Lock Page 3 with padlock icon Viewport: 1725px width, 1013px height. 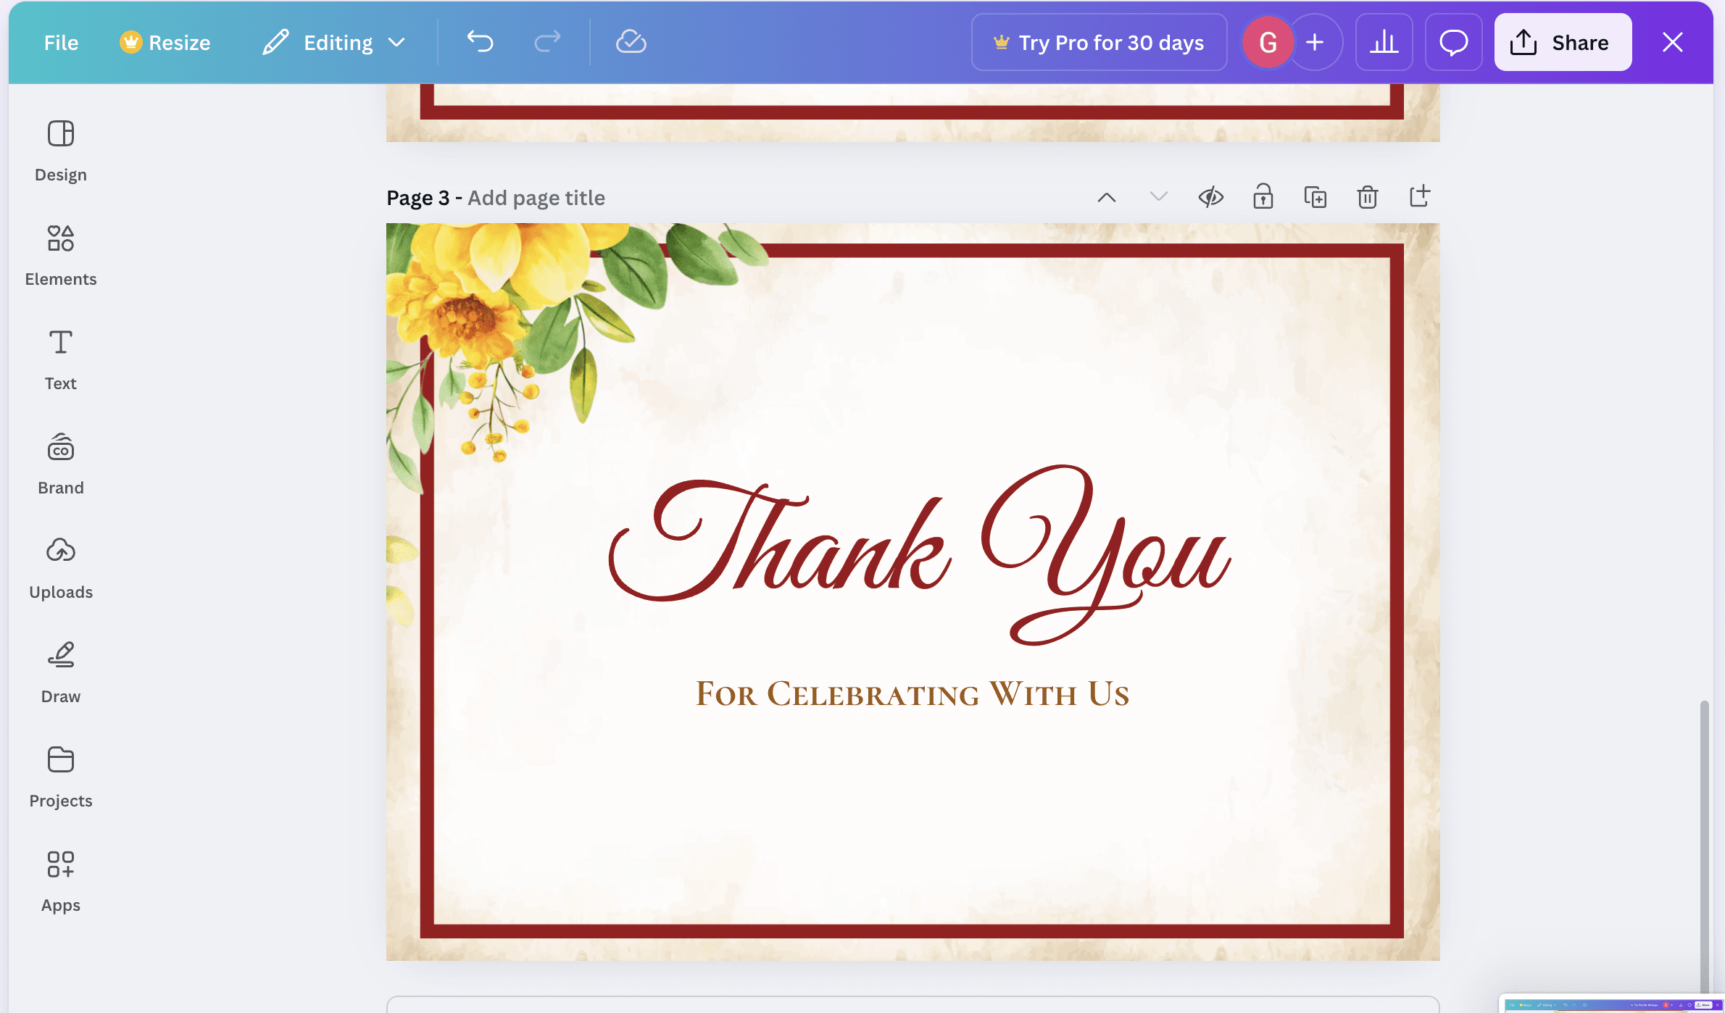coord(1263,197)
